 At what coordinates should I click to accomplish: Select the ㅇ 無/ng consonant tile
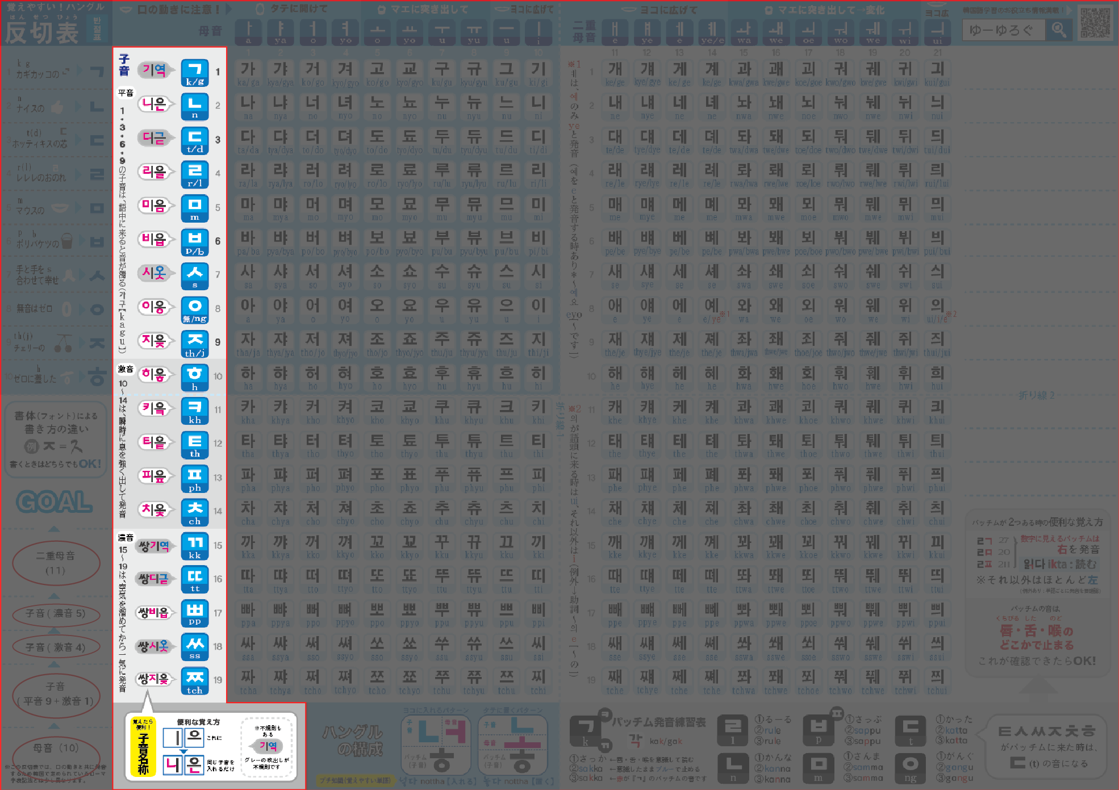(x=195, y=310)
